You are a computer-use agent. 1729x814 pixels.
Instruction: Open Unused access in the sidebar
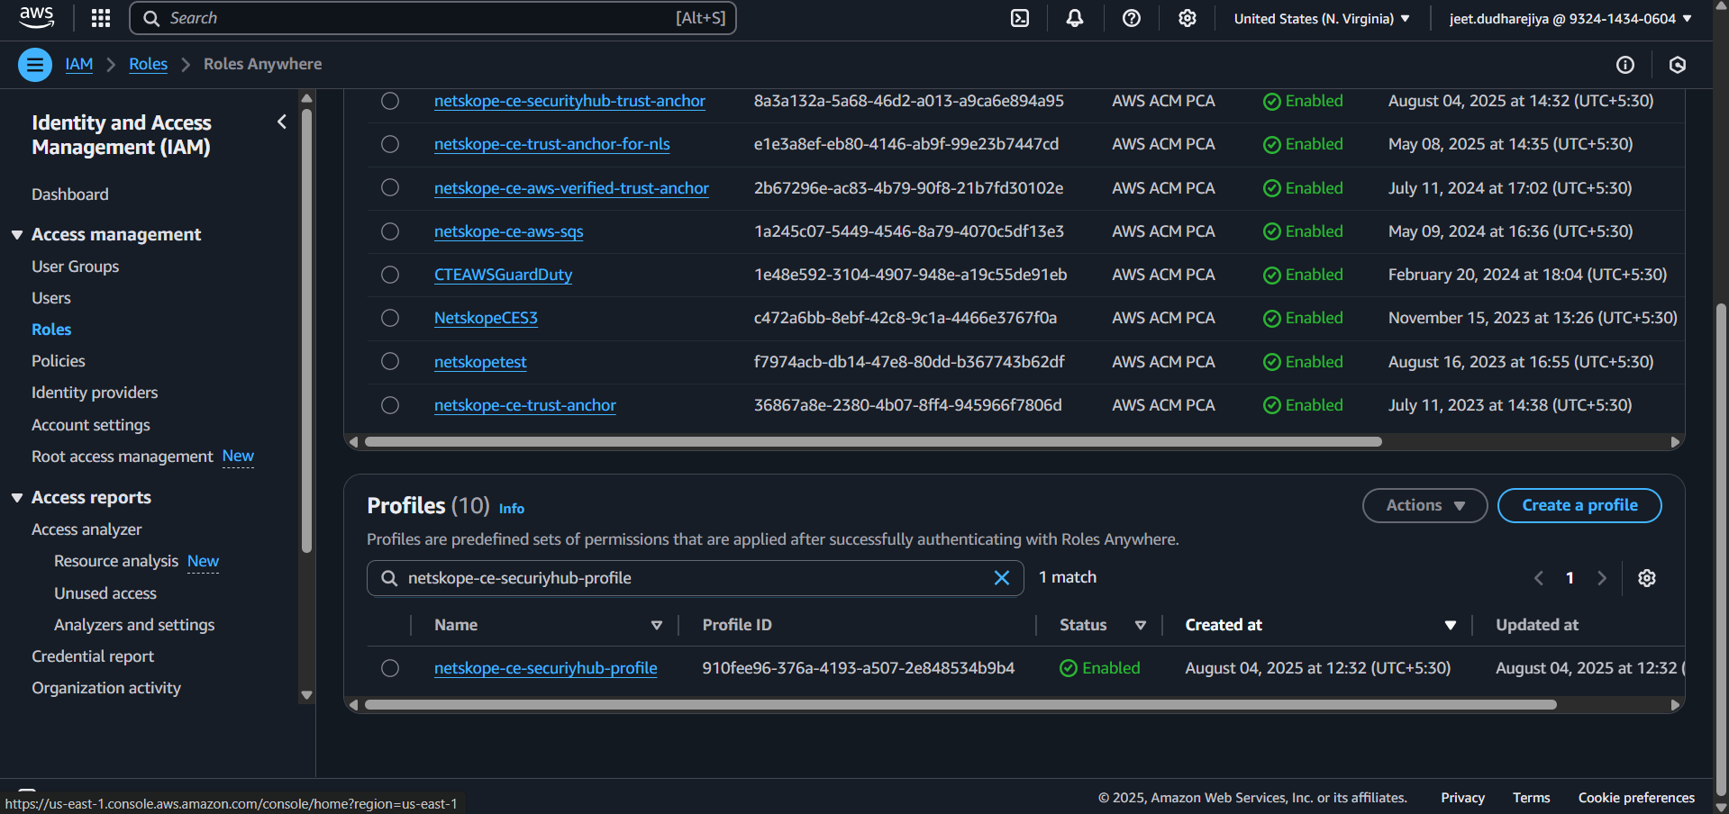(x=105, y=593)
